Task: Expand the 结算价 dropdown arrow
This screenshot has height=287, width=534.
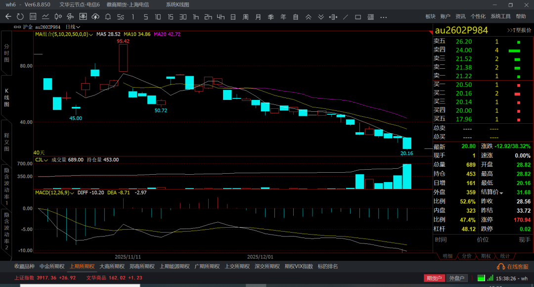Action: point(501,192)
